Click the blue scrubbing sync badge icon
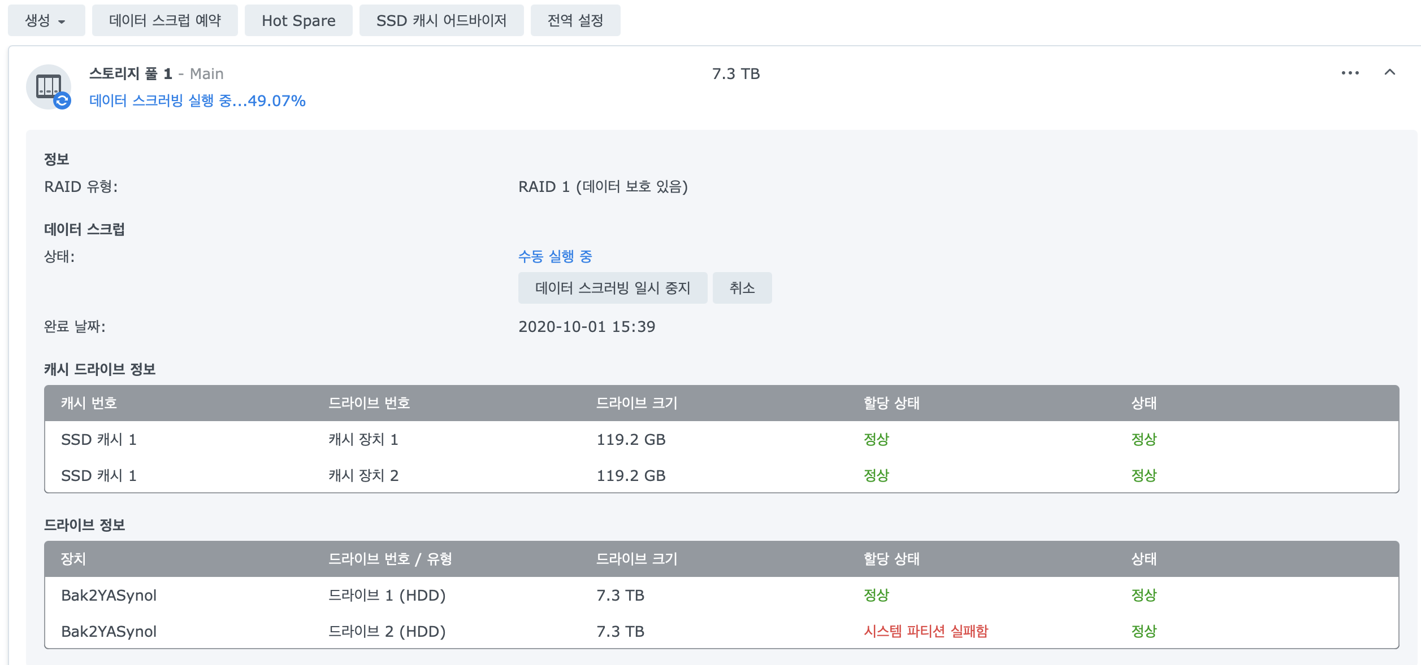The height and width of the screenshot is (665, 1421). pos(62,101)
